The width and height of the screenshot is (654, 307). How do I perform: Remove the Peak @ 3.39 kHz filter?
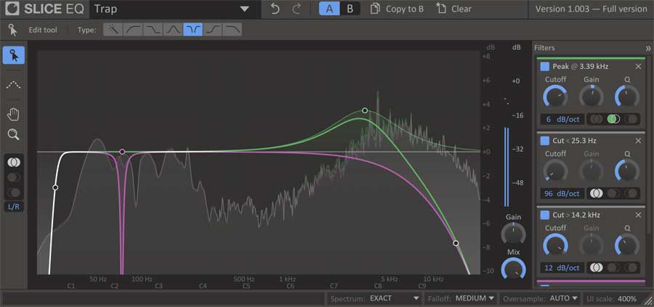coord(638,67)
